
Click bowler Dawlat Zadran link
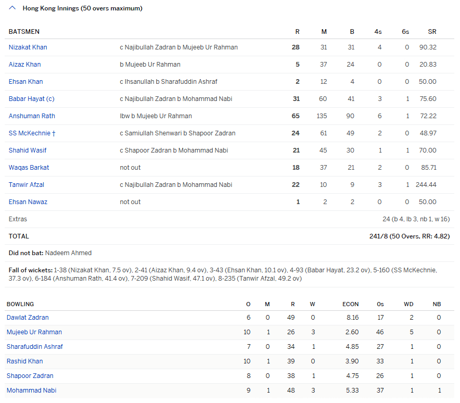[x=28, y=318]
